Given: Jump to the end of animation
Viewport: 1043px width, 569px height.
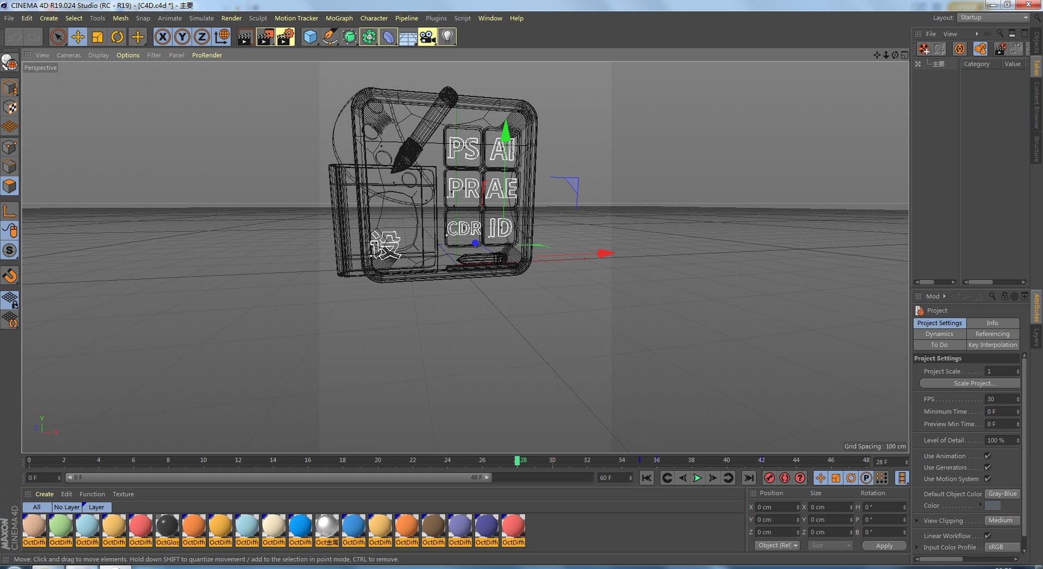Looking at the screenshot, I should point(749,478).
